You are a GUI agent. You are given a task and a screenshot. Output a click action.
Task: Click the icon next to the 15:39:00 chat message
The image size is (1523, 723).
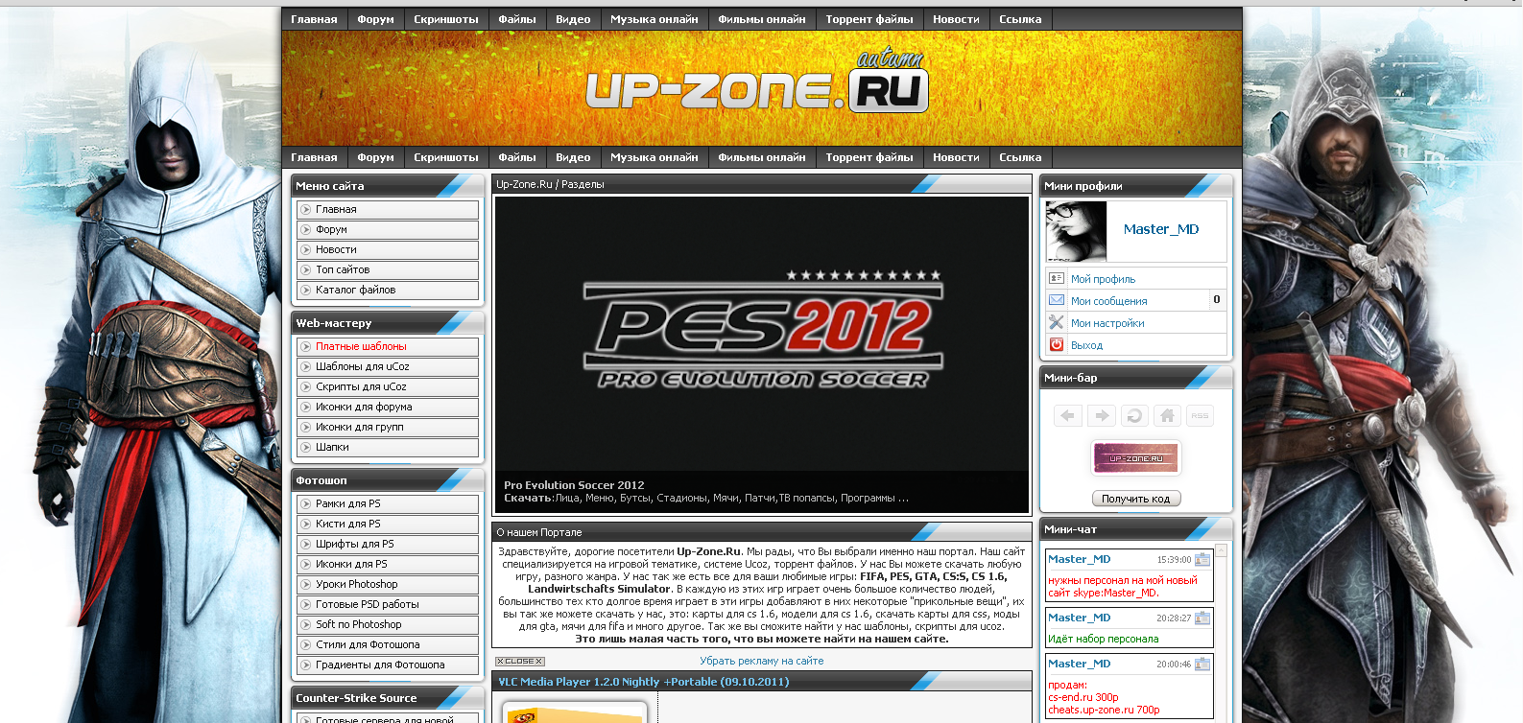1202,559
